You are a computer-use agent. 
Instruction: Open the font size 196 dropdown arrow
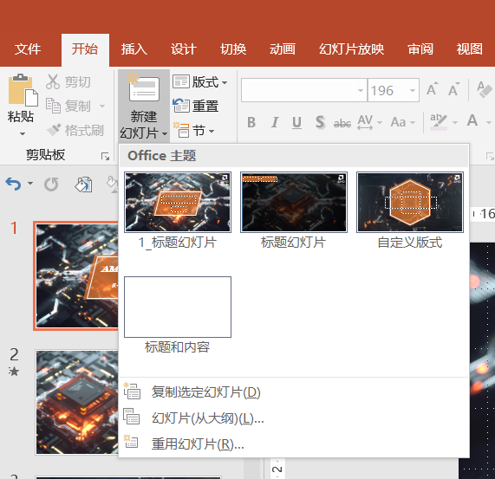pyautogui.click(x=413, y=90)
